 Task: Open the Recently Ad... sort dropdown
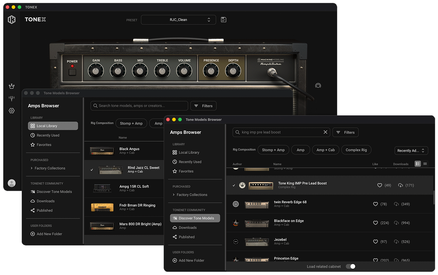(x=411, y=151)
